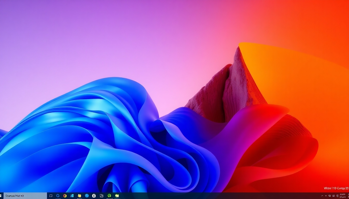
Task: Open the white circular app icon on taskbar
Action: click(x=94, y=196)
